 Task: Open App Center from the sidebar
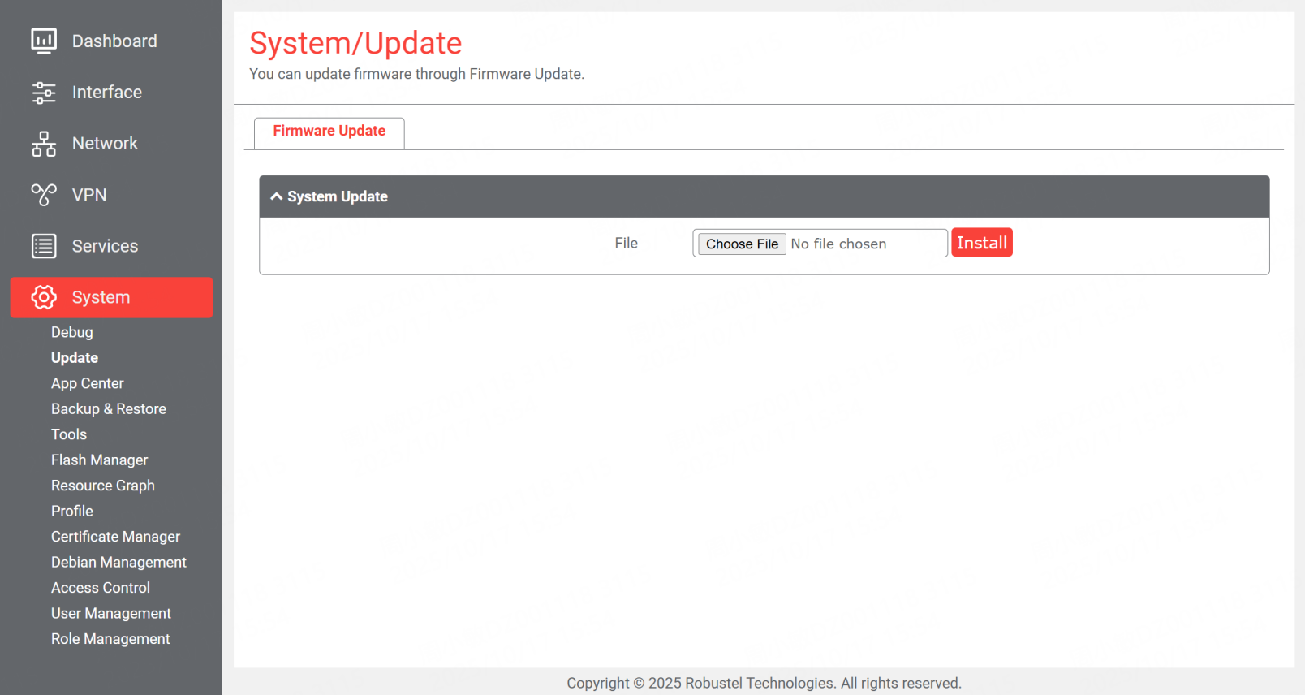(x=88, y=383)
